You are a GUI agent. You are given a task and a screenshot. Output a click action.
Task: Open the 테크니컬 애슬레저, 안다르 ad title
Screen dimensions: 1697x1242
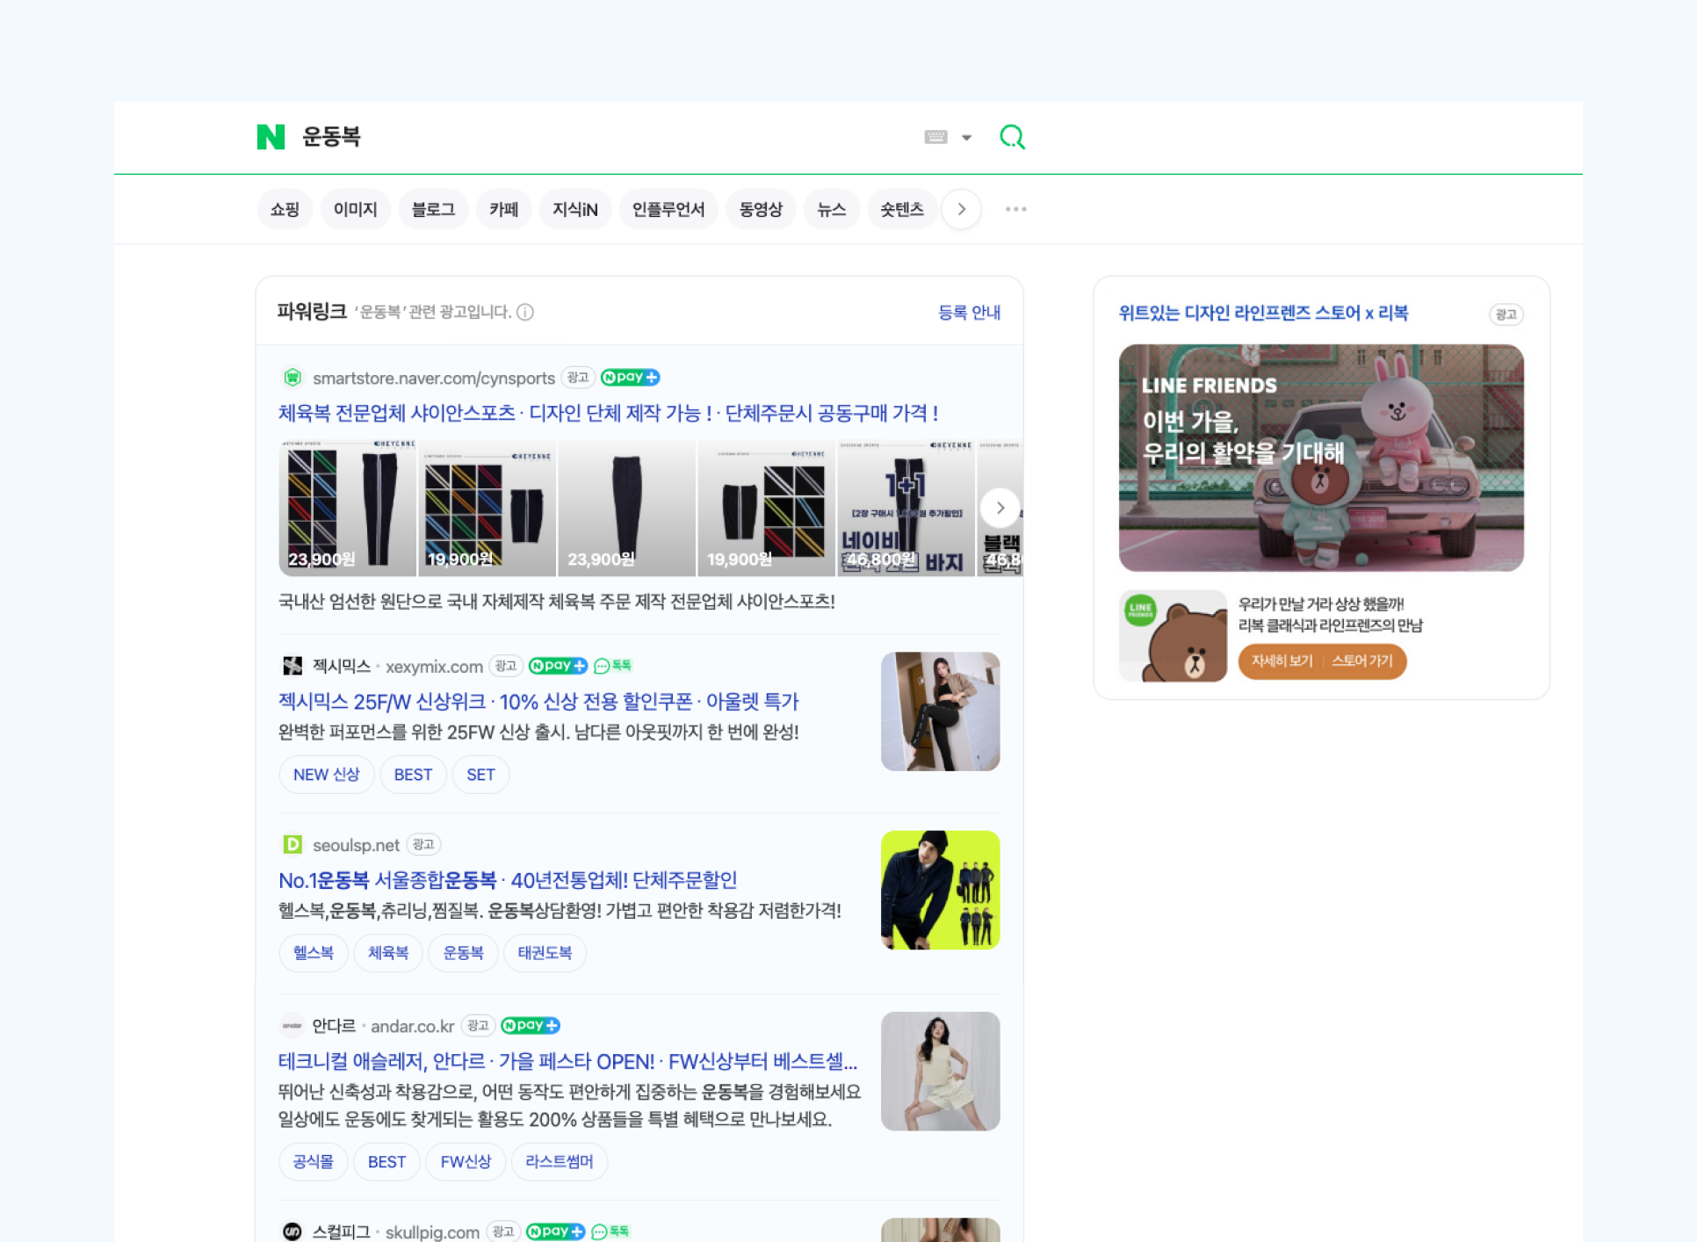click(567, 1061)
